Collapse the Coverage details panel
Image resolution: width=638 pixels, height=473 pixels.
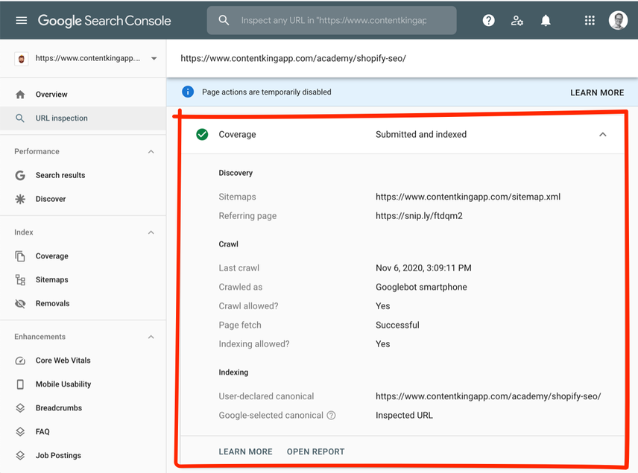tap(603, 135)
